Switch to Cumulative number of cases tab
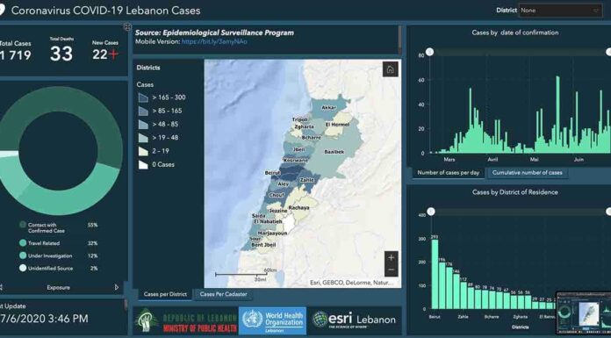The image size is (611, 338). pos(528,173)
